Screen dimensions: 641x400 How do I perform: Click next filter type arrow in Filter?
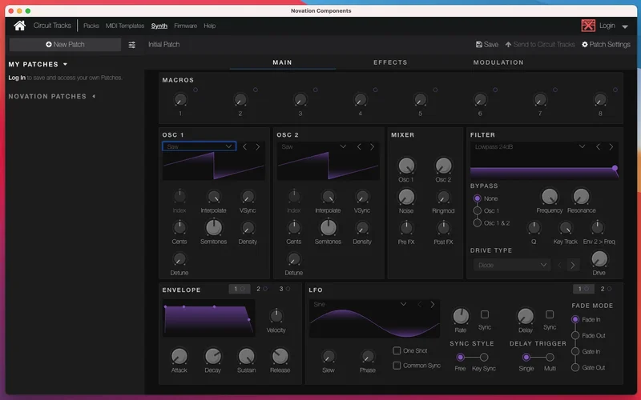[x=611, y=146]
